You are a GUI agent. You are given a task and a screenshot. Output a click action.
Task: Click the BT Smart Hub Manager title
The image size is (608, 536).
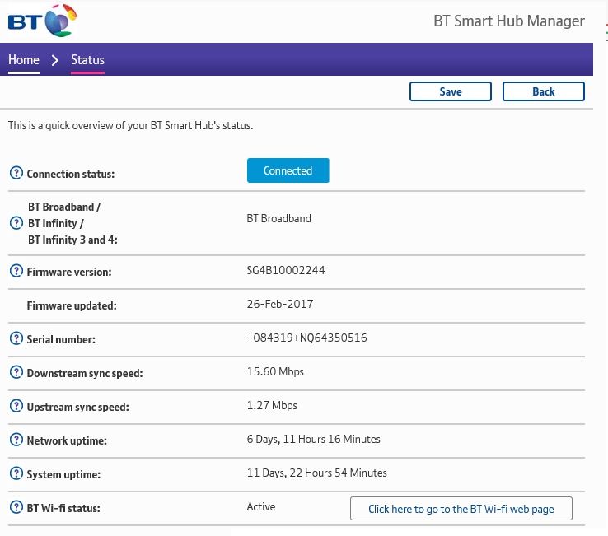click(509, 21)
